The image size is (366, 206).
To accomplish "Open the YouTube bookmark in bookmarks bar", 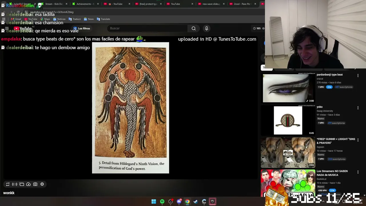I will [x=31, y=19].
